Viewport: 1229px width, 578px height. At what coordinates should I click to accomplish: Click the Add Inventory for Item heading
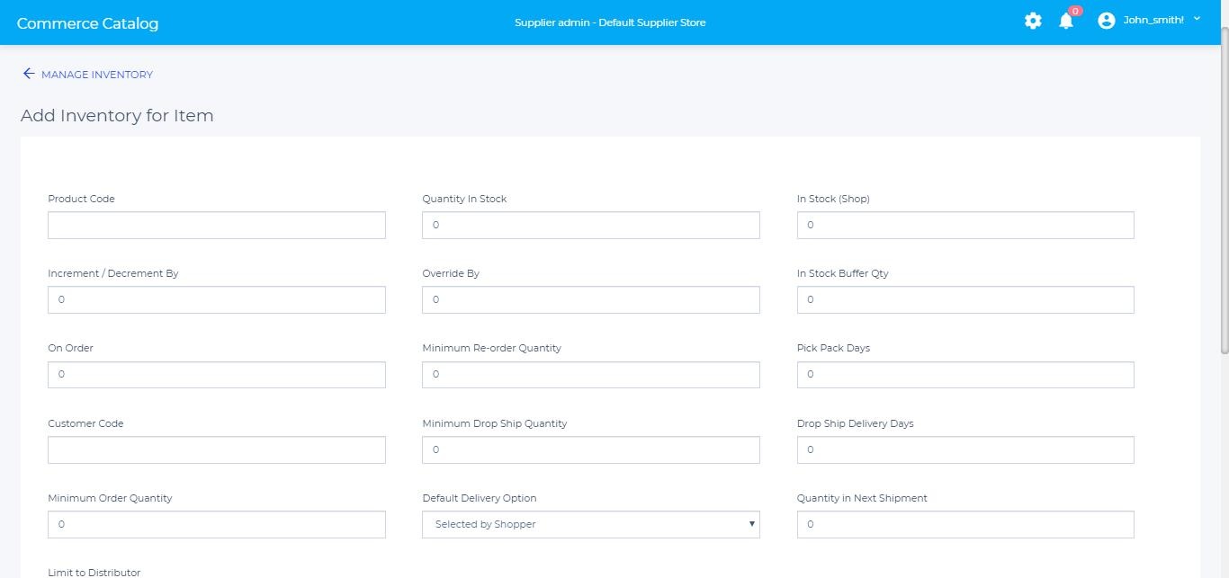[117, 115]
